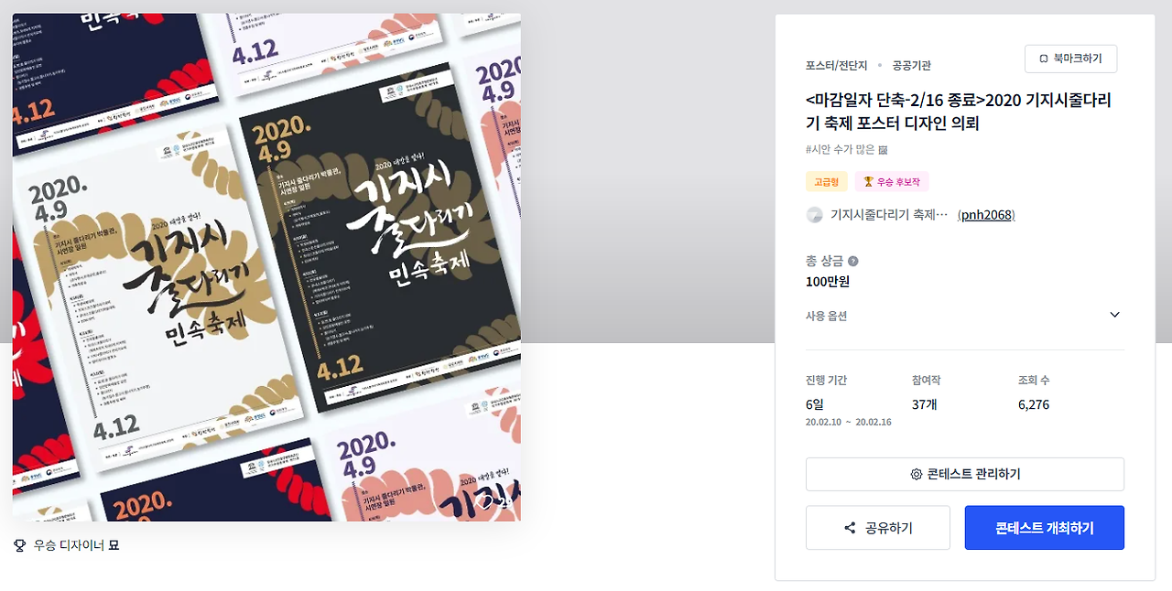Open the question-mark help icon beside 총 상금
The width and height of the screenshot is (1172, 591).
[853, 262]
